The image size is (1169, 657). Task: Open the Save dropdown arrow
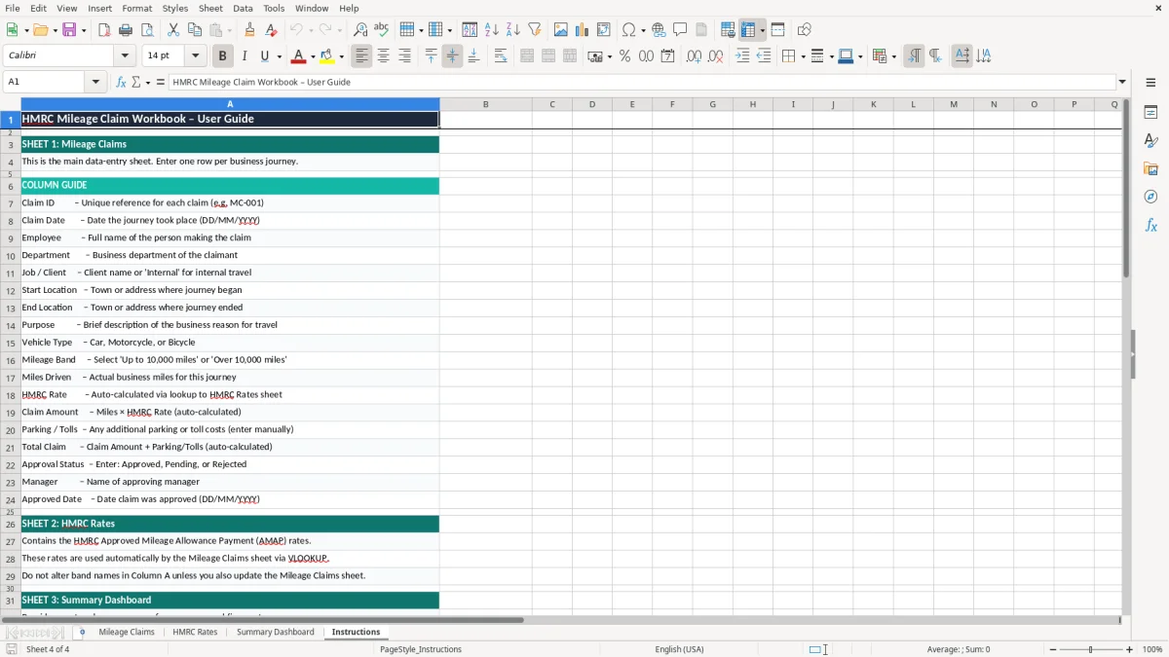point(84,30)
